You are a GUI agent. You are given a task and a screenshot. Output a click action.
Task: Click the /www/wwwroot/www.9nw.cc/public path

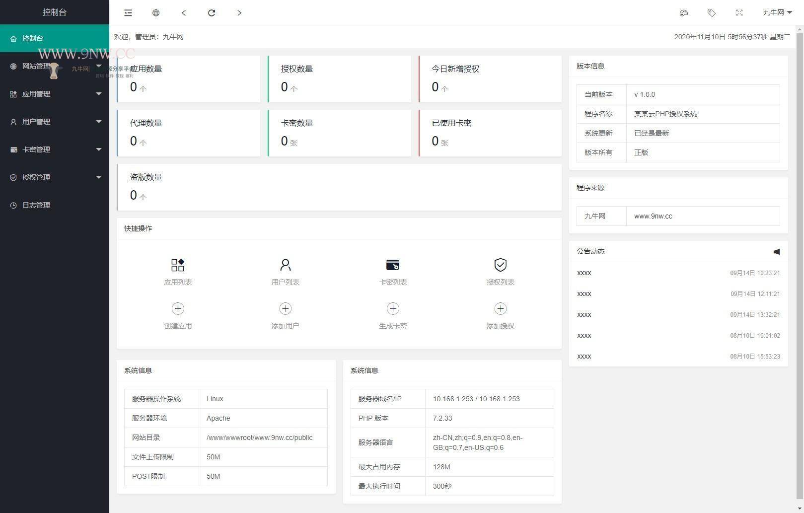coord(259,438)
